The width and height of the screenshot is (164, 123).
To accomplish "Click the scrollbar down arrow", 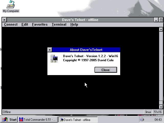I will [x=161, y=107].
